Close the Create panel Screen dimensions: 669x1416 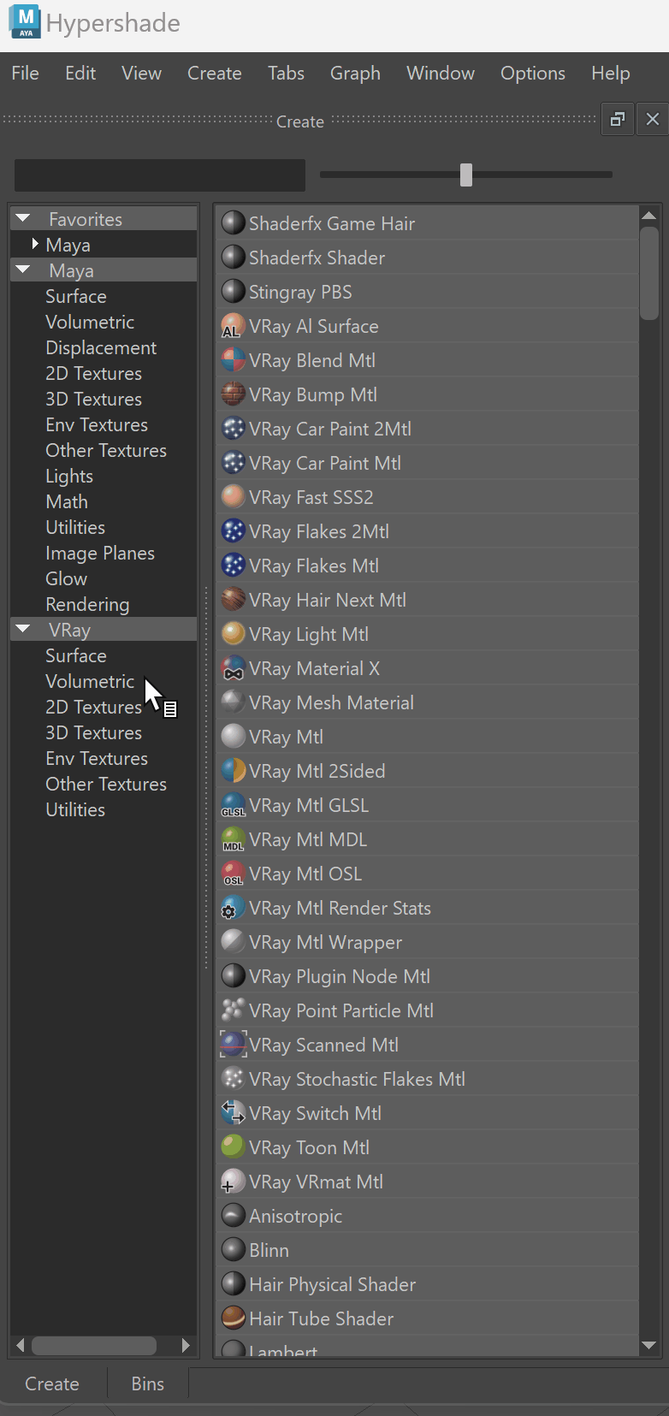[x=653, y=119]
